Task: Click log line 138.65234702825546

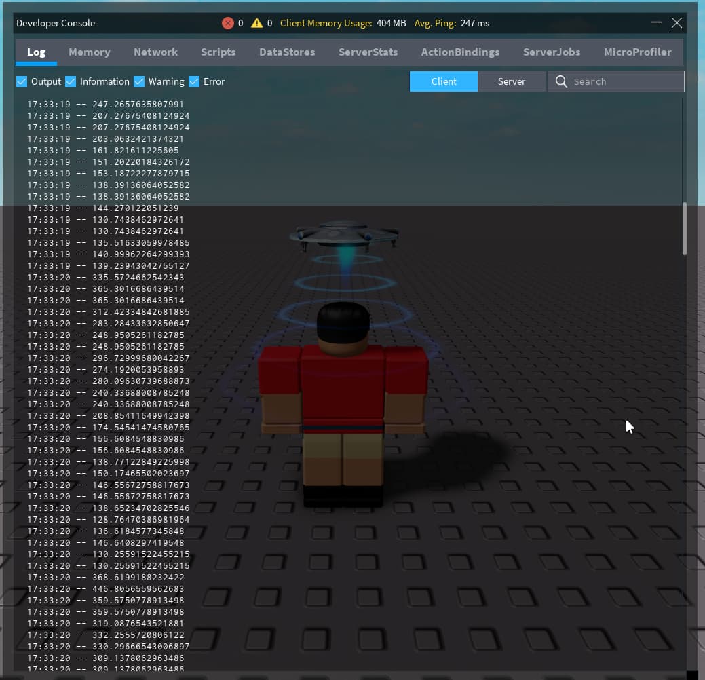Action: tap(109, 508)
